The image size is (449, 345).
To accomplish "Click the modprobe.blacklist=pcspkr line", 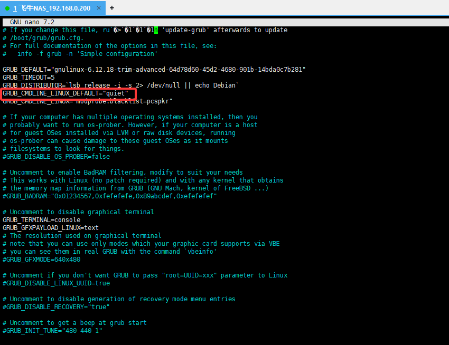I will [88, 101].
